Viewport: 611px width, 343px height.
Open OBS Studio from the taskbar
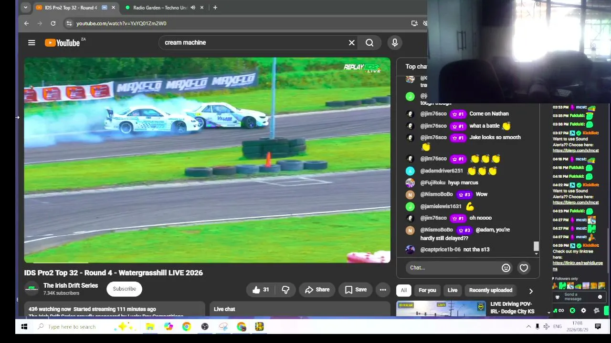coord(205,327)
